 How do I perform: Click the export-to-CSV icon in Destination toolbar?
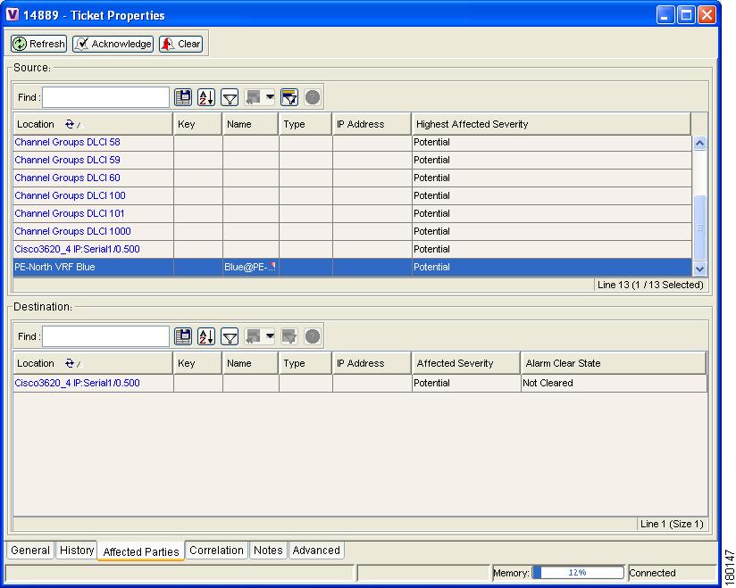(183, 336)
